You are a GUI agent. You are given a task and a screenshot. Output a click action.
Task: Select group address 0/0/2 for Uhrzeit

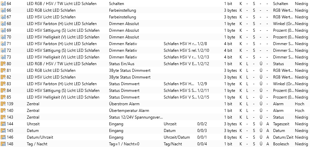(202, 124)
